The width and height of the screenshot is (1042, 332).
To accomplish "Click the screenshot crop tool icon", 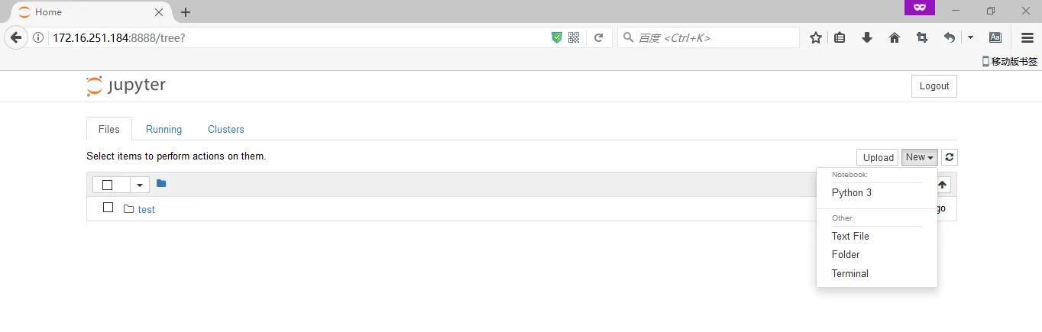I will pyautogui.click(x=921, y=37).
